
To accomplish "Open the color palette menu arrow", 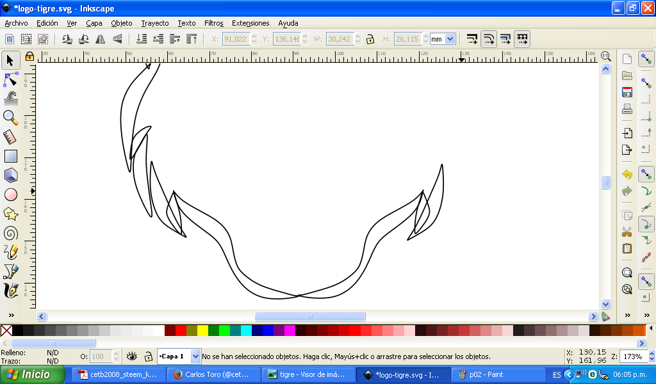I will click(x=651, y=328).
